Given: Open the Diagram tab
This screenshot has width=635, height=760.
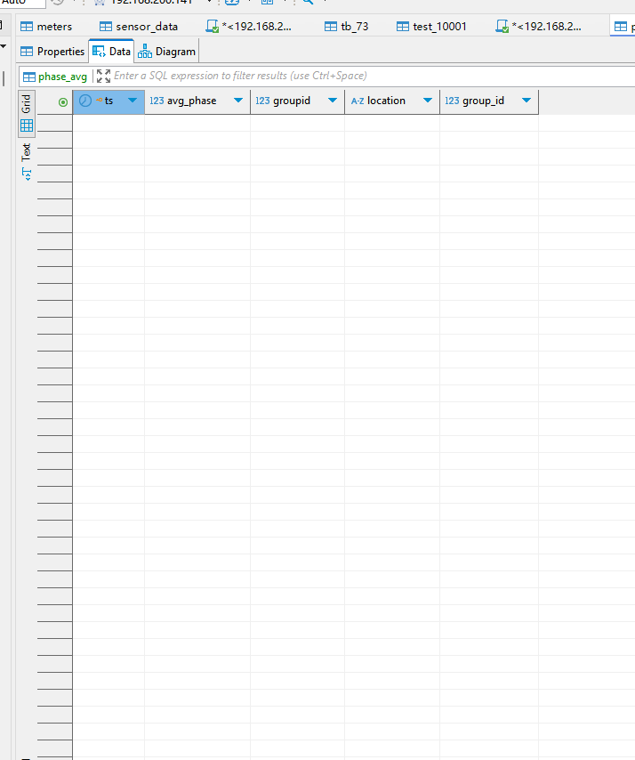Looking at the screenshot, I should [167, 52].
